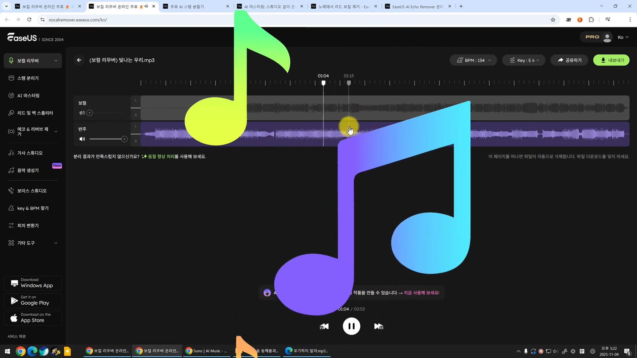Viewport: 637px width, 358px height.
Task: Open the Key : E♭ dropdown
Action: click(524, 60)
